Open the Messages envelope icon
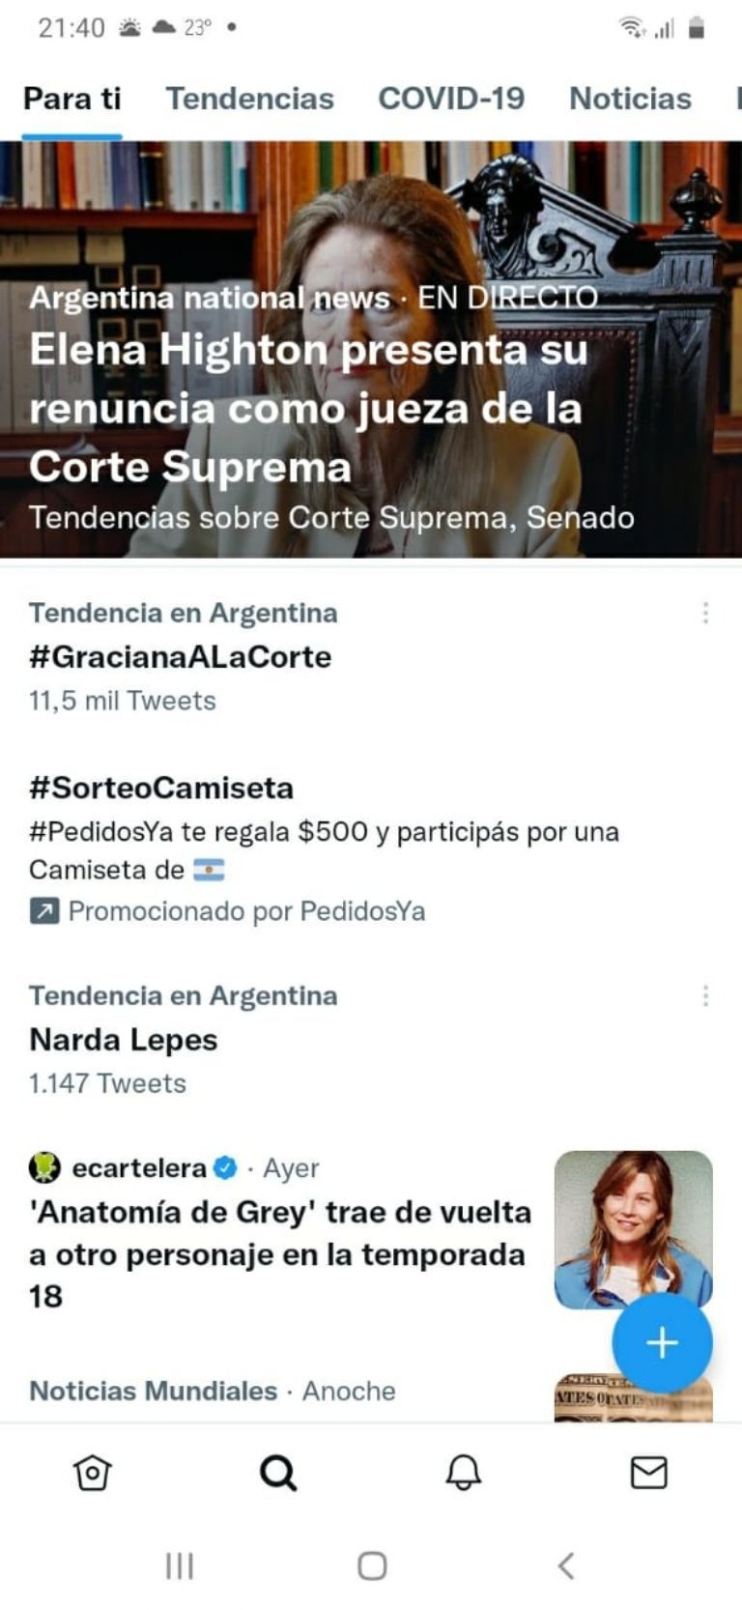742x1610 pixels. 648,1473
